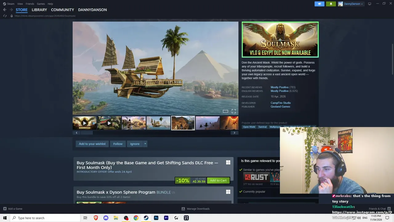Click the Manage Downloads icon
Screen dimensions: 394x222
tap(183, 209)
